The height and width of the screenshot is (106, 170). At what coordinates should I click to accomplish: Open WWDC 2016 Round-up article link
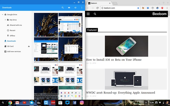pyautogui.click(x=120, y=93)
